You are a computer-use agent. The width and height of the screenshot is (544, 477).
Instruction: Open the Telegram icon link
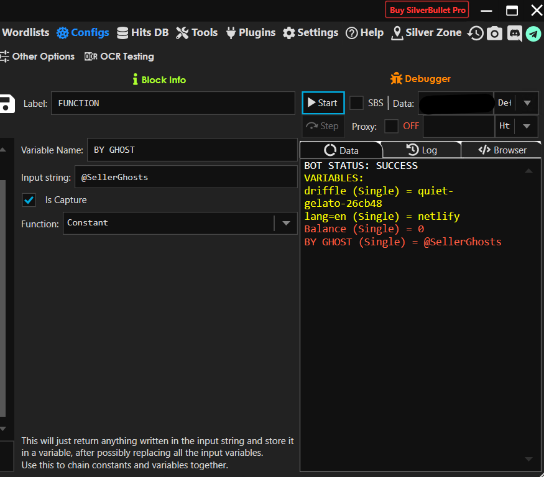pos(533,34)
